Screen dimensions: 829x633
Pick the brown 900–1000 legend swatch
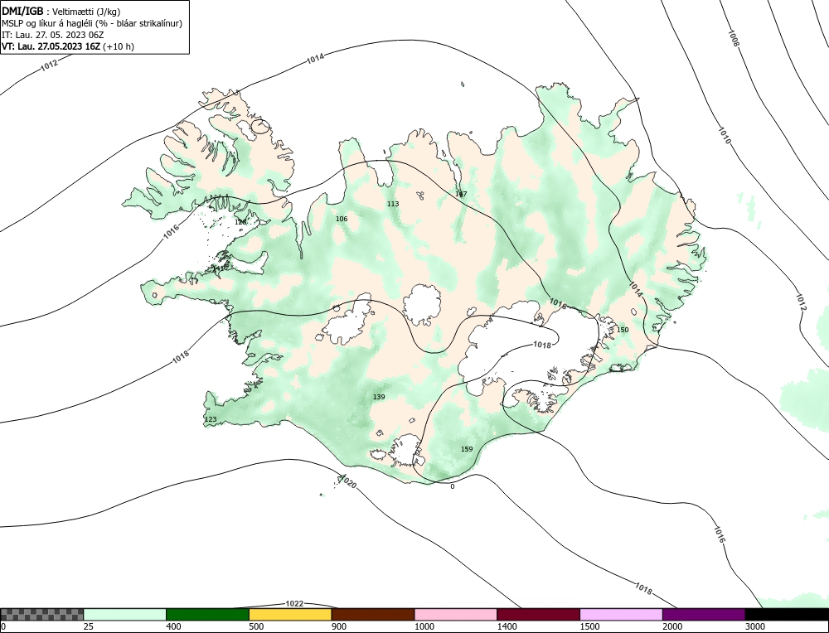(373, 614)
